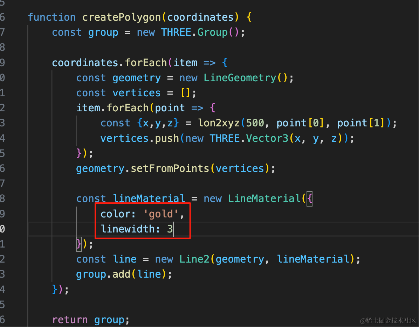This screenshot has height=327, width=419.
Task: Click the 'const line' declaration
Action: coord(107,259)
